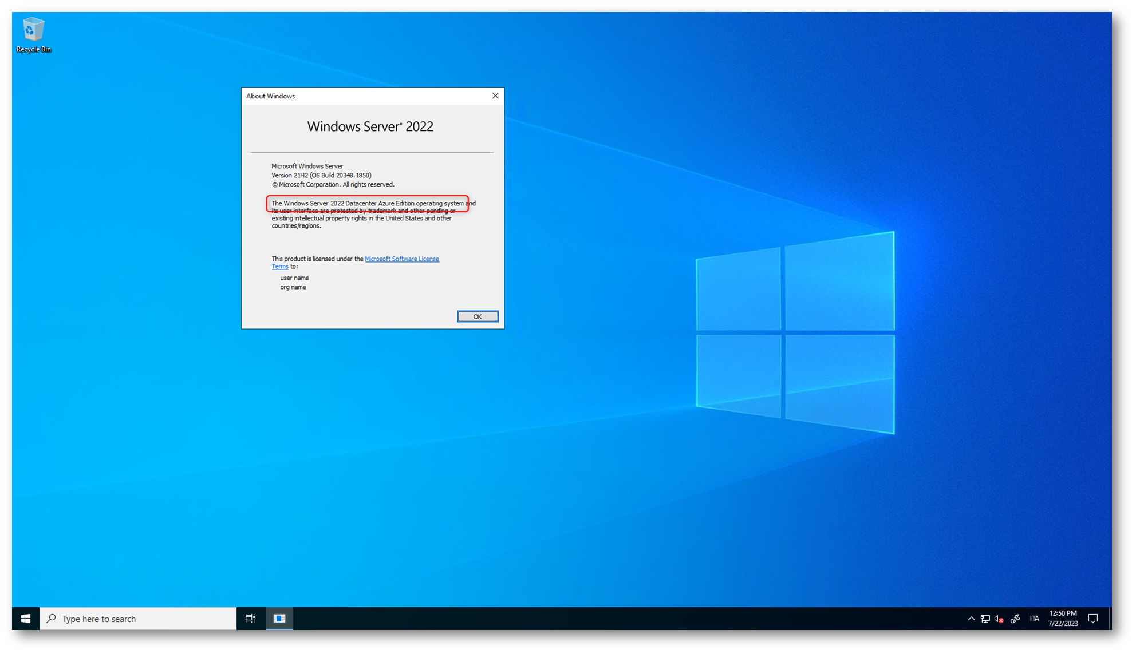
Task: Click the 'org name' license entry
Action: click(293, 287)
